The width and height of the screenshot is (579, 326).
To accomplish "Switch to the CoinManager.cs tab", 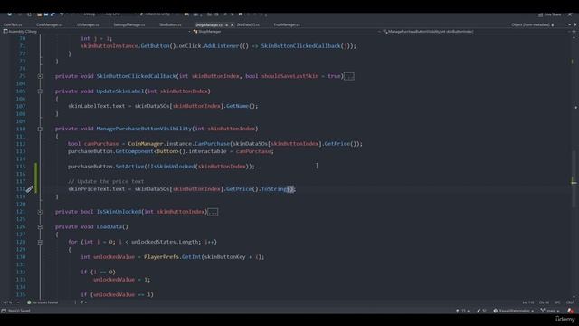I will click(x=50, y=24).
